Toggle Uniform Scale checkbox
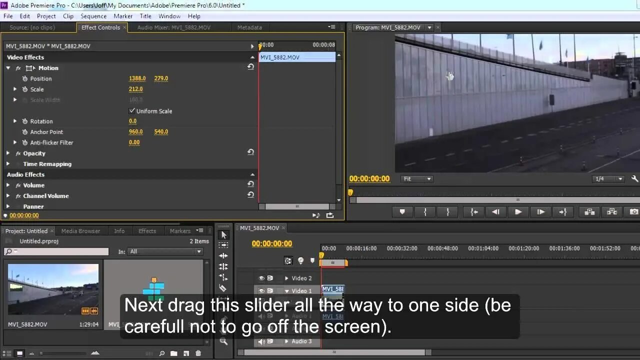The height and width of the screenshot is (360, 640). pos(132,111)
